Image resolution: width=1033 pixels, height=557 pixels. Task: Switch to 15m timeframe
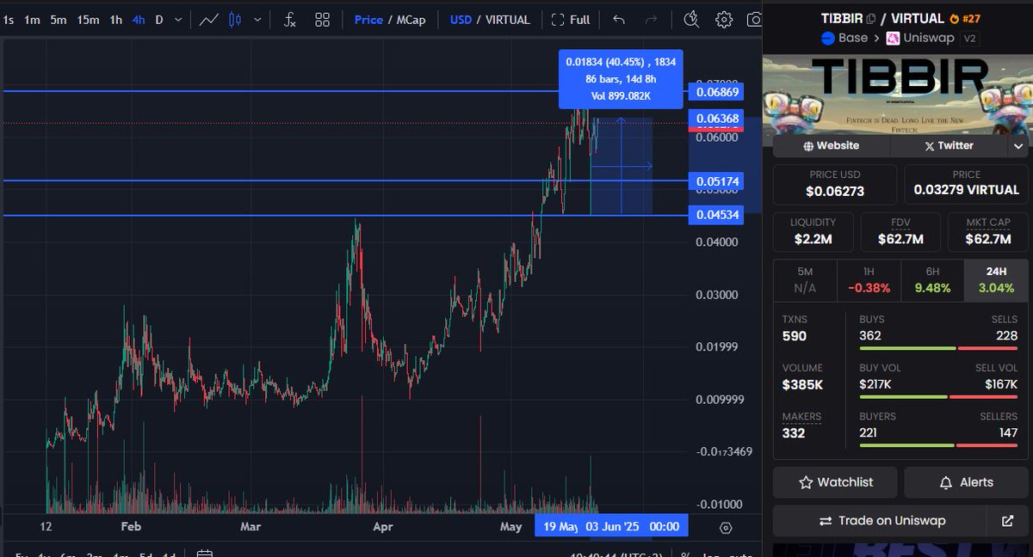(88, 19)
